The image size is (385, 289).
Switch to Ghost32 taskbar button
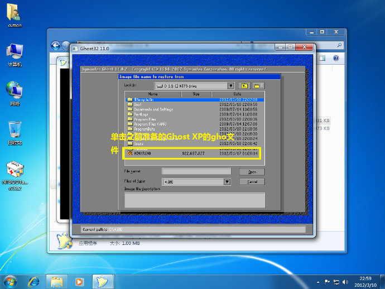[103, 282]
